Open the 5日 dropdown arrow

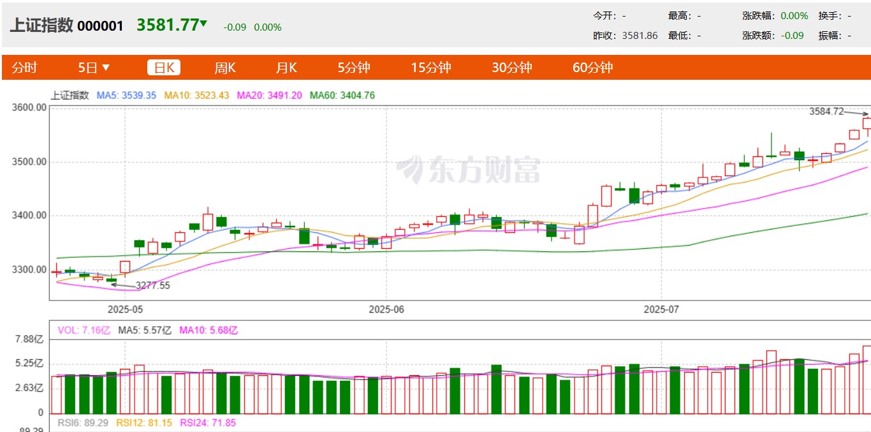[106, 68]
